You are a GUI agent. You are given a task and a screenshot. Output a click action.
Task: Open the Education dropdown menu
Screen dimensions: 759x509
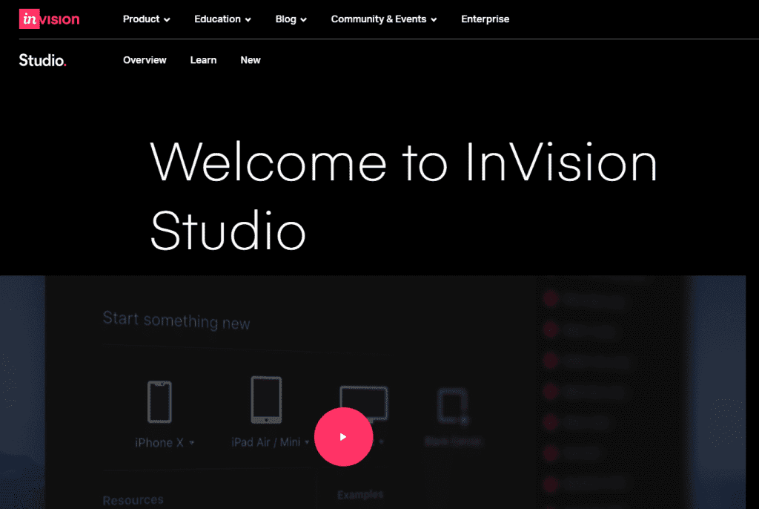(x=222, y=19)
